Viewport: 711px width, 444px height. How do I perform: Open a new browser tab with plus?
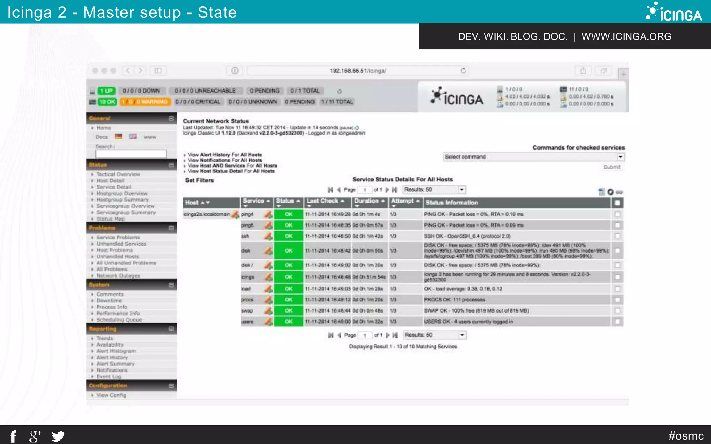[623, 74]
